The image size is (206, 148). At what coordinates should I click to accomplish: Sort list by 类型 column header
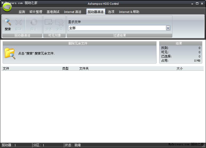pos(65,68)
